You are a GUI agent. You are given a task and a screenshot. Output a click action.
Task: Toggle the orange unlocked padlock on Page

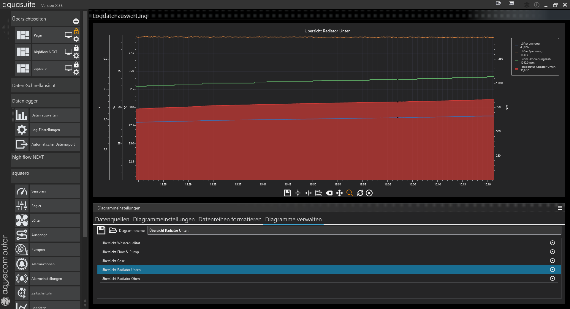click(x=76, y=31)
